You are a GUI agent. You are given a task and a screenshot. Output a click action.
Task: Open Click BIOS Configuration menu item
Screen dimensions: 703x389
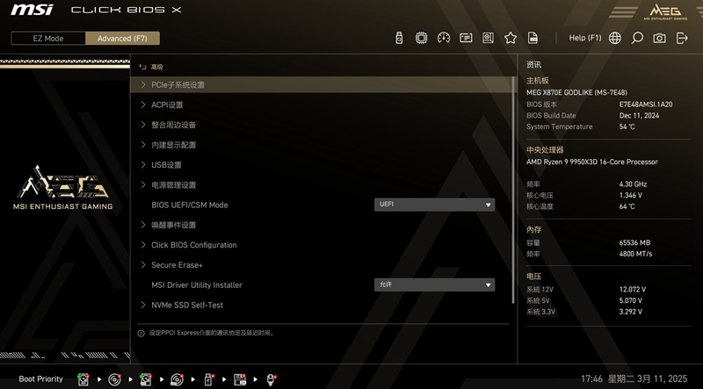(x=193, y=245)
